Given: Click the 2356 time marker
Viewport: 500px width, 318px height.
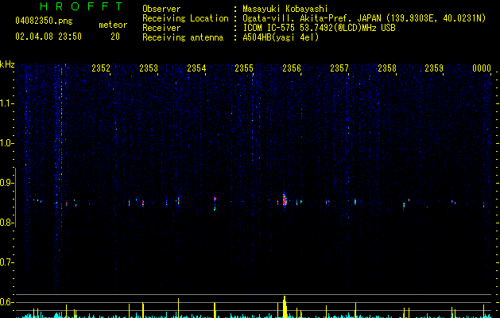Looking at the screenshot, I should pyautogui.click(x=292, y=68).
